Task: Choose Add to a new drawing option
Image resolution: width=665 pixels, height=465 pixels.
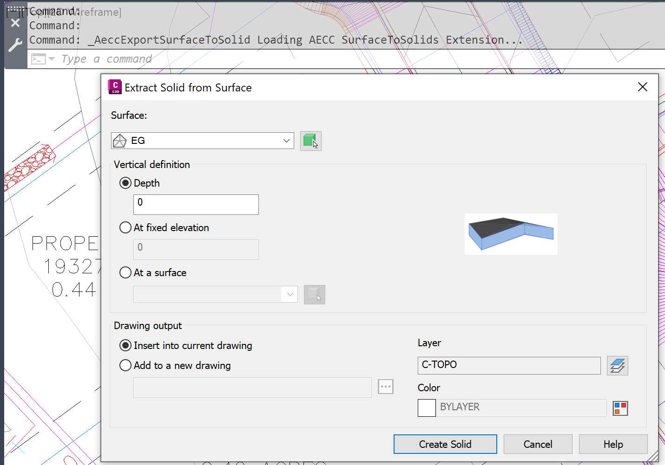Action: point(125,365)
